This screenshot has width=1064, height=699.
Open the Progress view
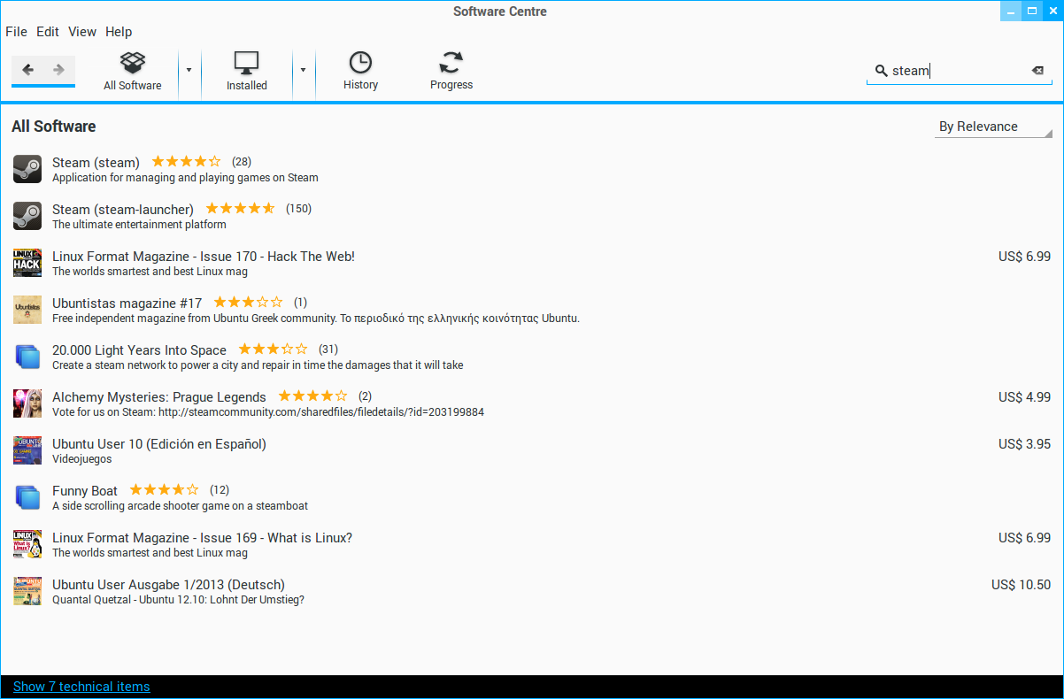451,72
